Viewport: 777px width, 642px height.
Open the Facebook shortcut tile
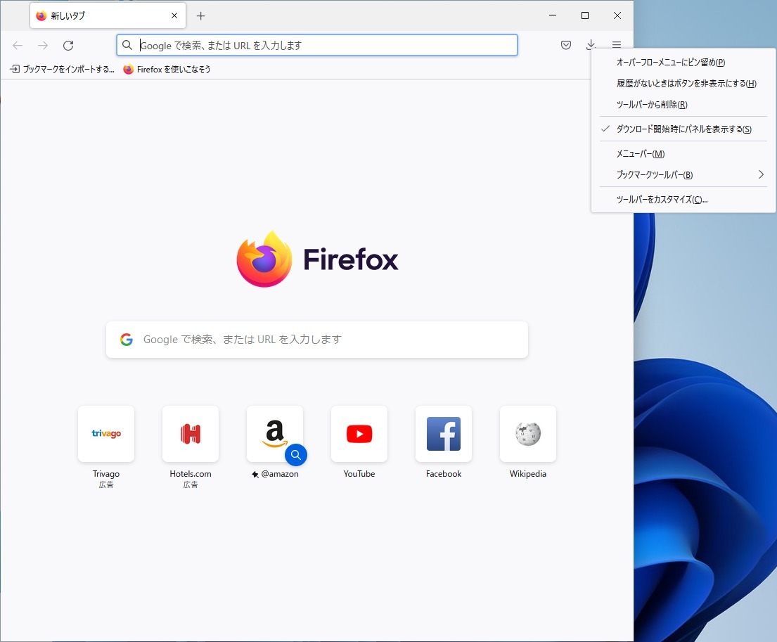(444, 434)
